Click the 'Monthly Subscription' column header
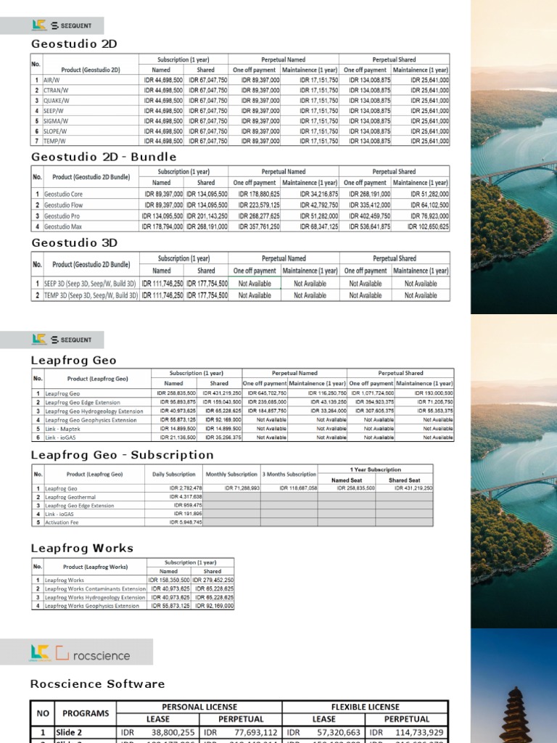Image resolution: width=557 pixels, height=743 pixels. [231, 475]
